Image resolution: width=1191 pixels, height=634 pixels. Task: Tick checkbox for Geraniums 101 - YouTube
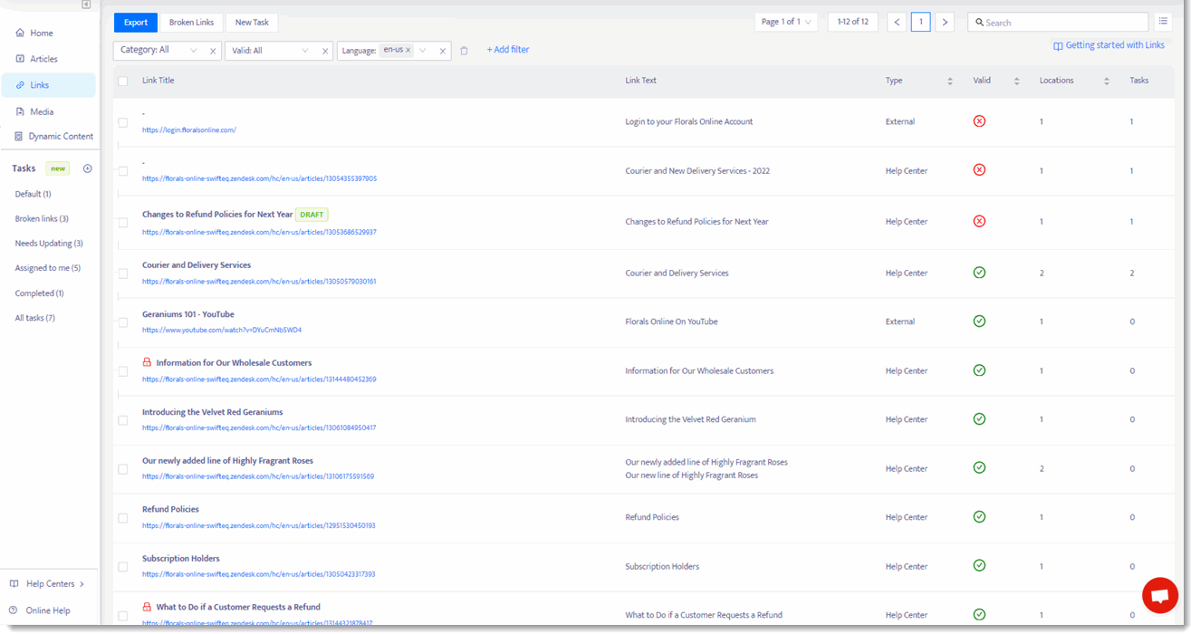coord(123,322)
